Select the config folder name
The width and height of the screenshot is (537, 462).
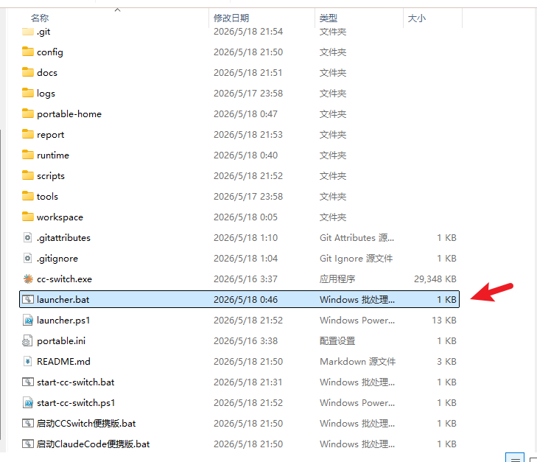(x=50, y=52)
